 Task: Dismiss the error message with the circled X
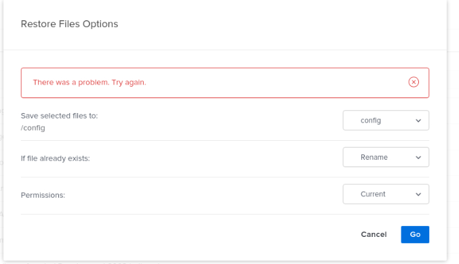coord(414,82)
